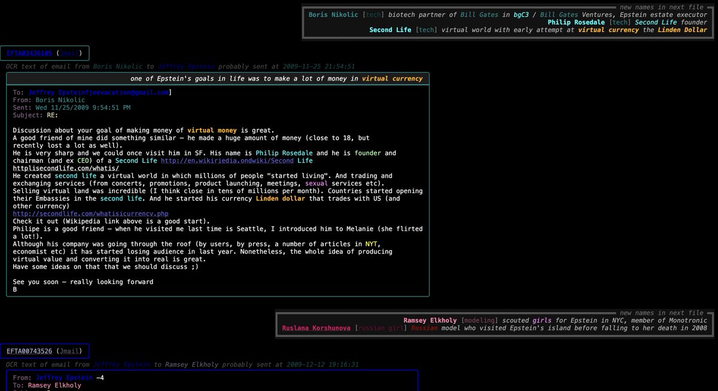Click bold Ramsey Elkholy in names box
The image size is (718, 391).
pyautogui.click(x=430, y=320)
